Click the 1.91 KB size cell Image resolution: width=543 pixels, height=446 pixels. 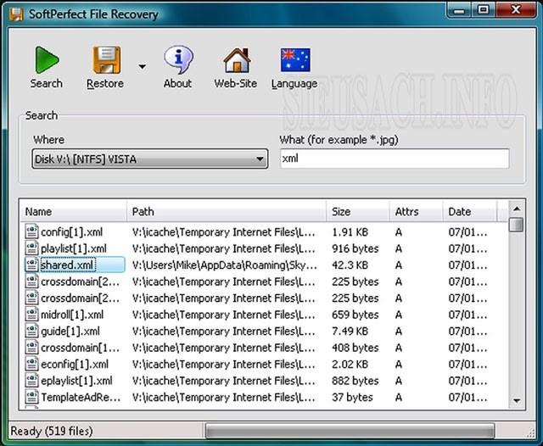(x=350, y=231)
